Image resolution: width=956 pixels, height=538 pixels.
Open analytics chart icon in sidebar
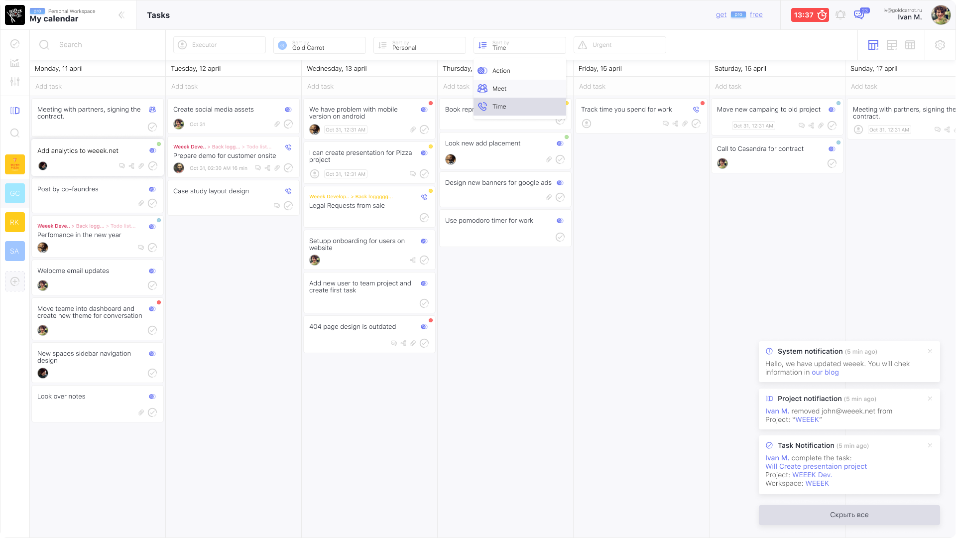[x=15, y=63]
